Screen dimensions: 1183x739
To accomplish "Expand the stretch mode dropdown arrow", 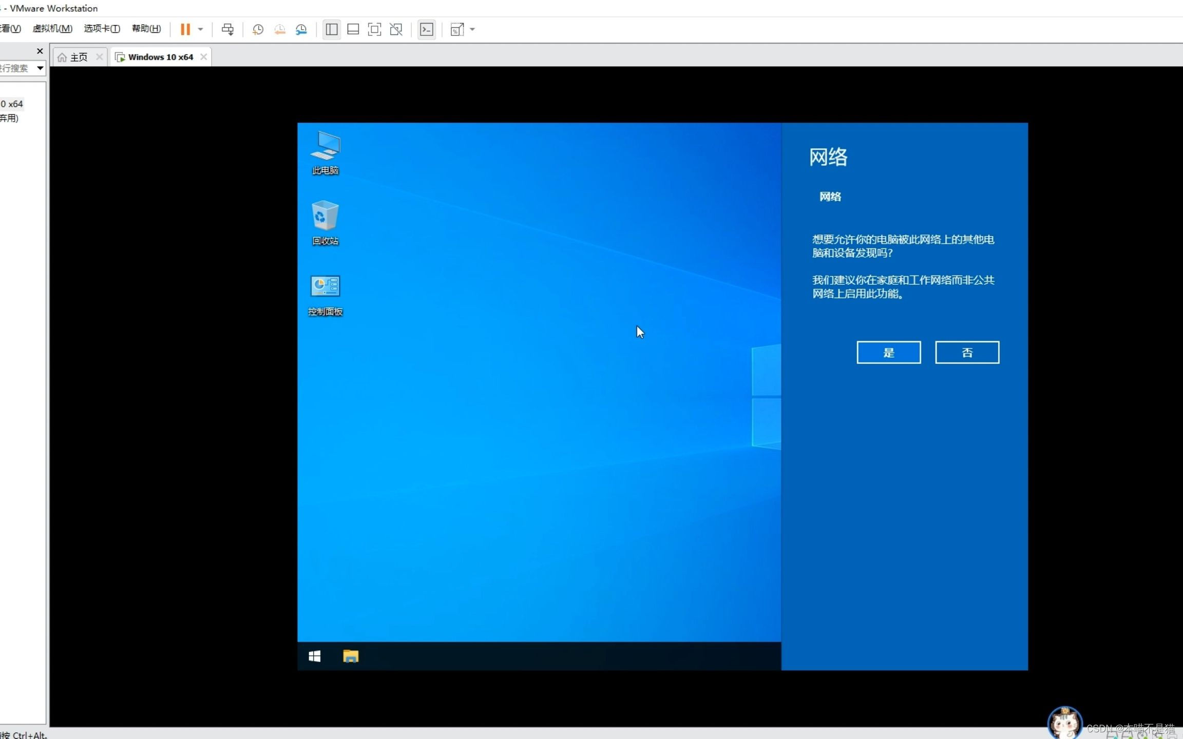I will 472,29.
